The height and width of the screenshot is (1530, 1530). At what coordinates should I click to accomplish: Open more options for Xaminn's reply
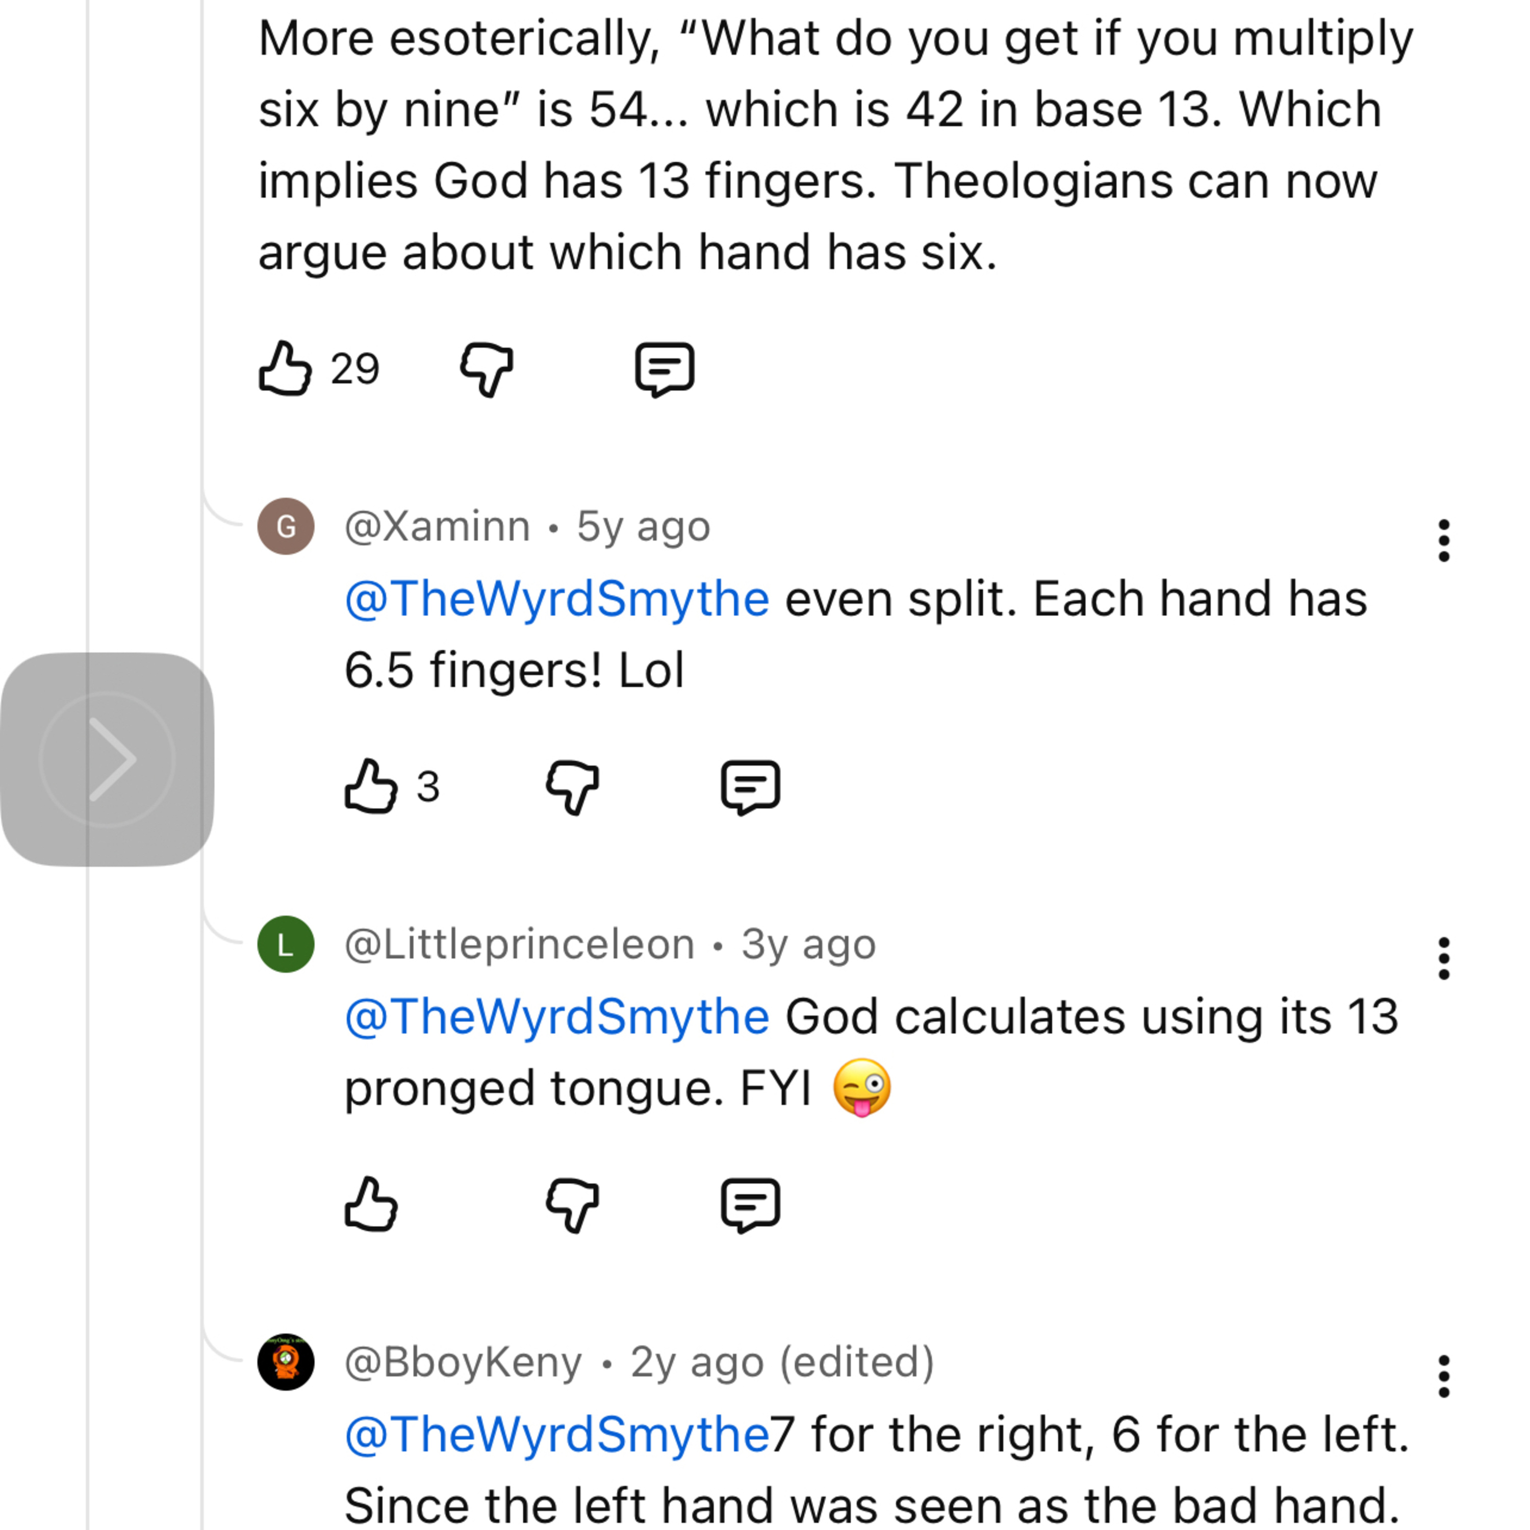[x=1444, y=541]
